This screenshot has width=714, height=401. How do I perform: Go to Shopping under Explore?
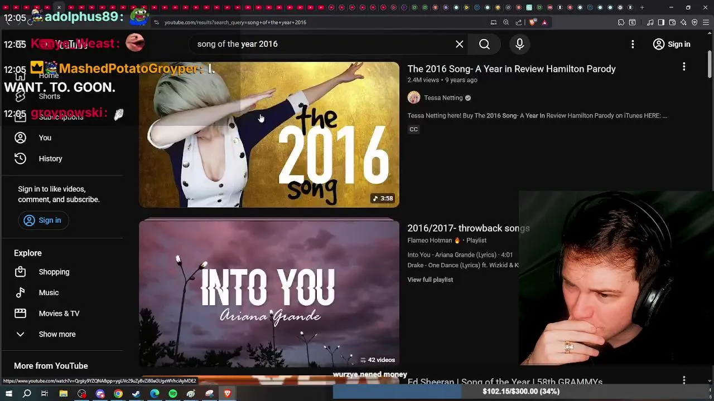pyautogui.click(x=54, y=272)
